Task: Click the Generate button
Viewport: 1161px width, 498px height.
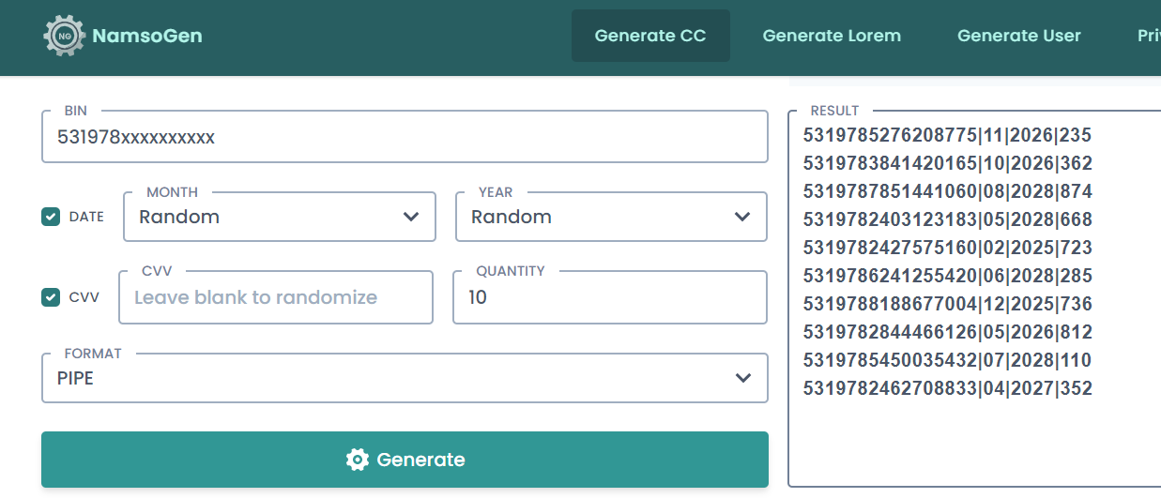Action: point(405,460)
